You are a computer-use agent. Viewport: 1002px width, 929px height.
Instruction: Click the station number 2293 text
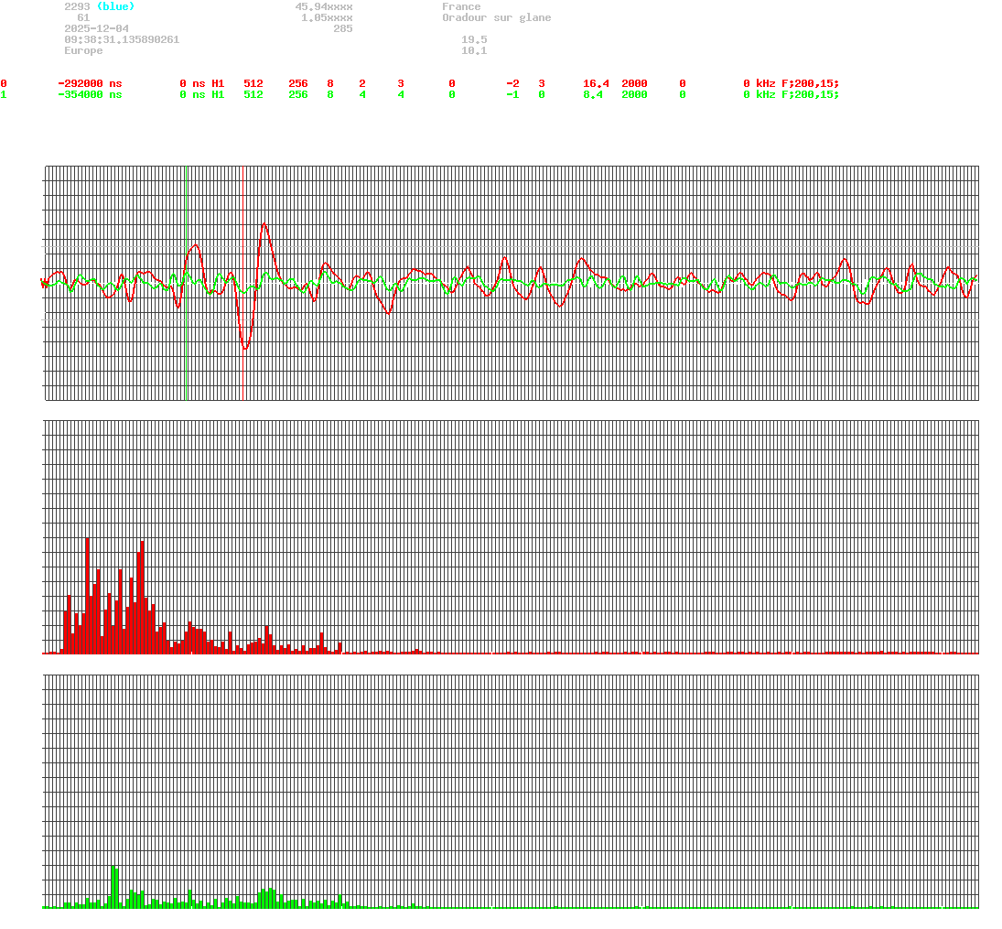(x=77, y=6)
